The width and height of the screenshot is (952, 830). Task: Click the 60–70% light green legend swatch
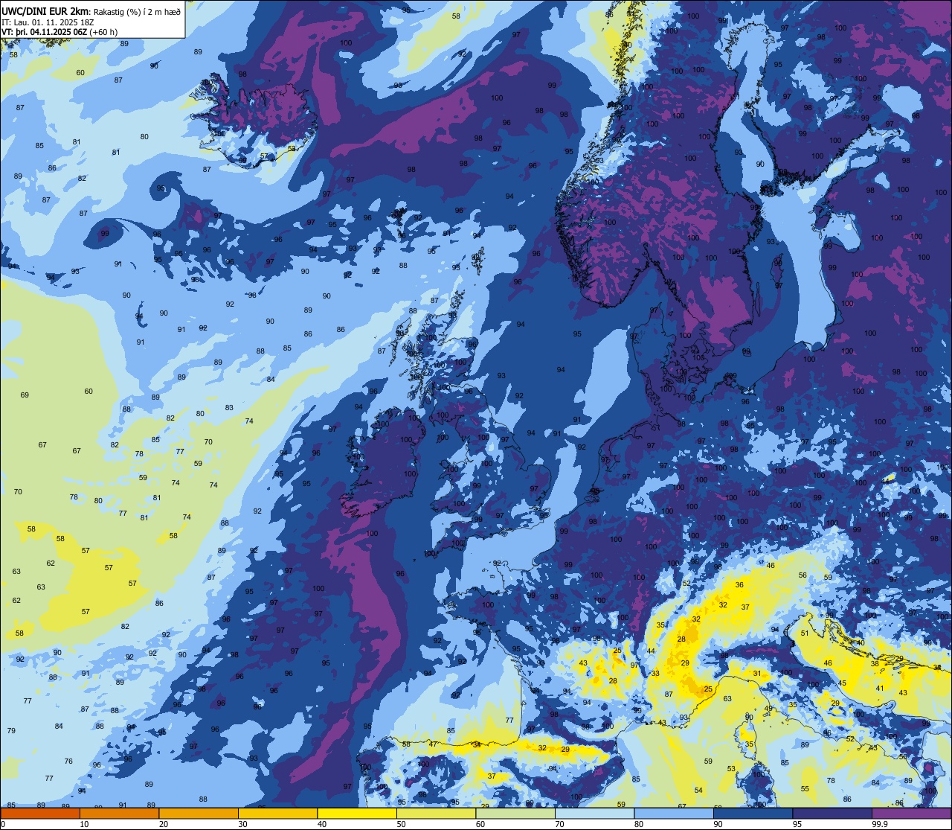(x=515, y=813)
